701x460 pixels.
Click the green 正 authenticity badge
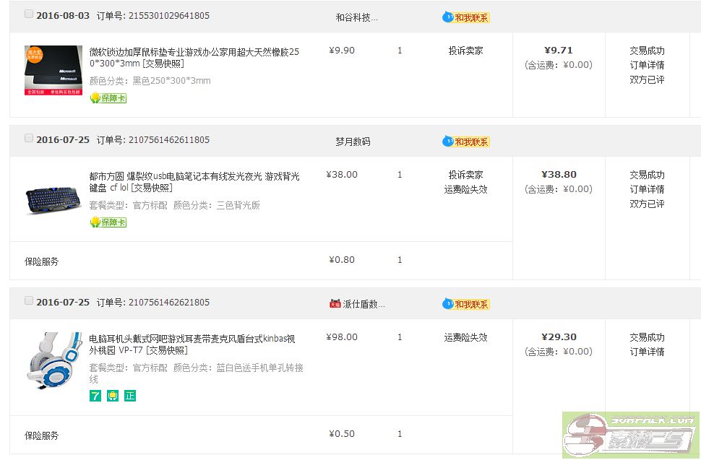(x=130, y=396)
